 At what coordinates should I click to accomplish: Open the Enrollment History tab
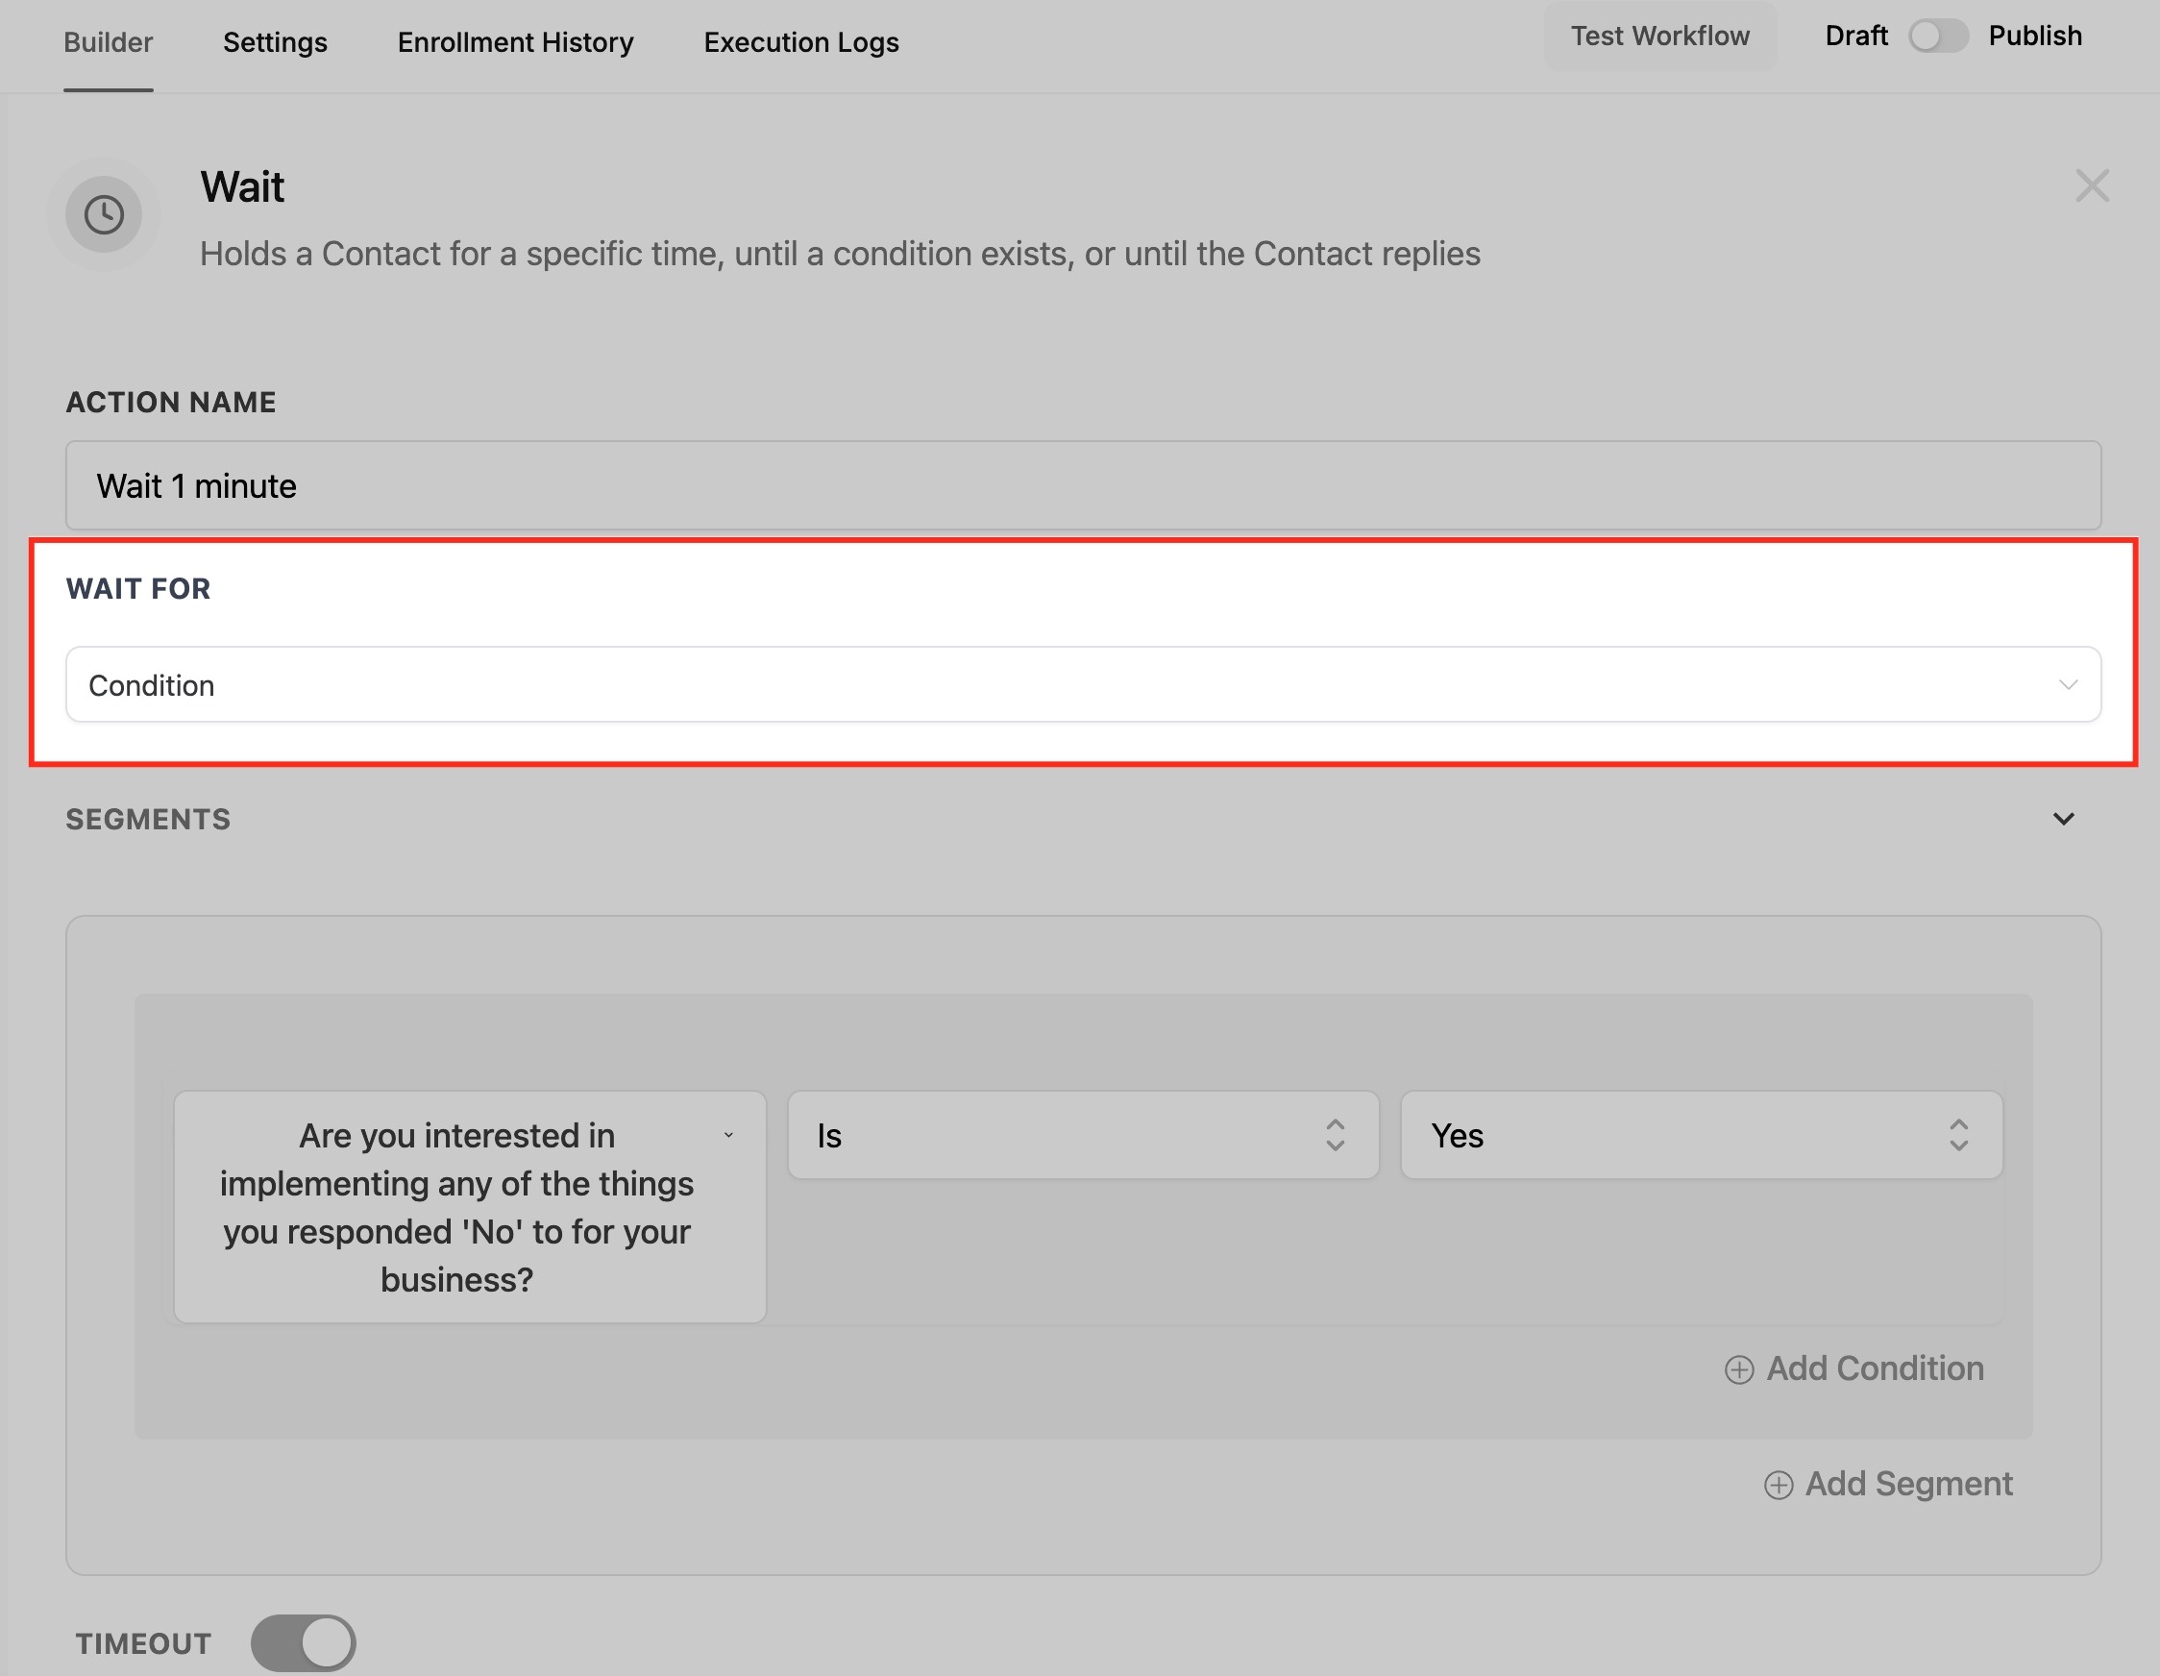[x=515, y=42]
